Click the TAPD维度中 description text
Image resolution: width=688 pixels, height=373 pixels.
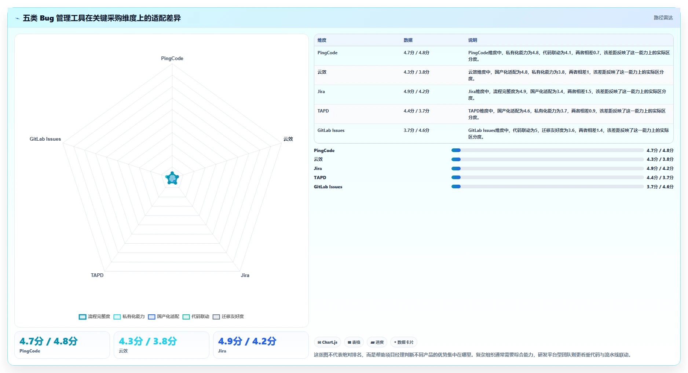[x=567, y=114]
